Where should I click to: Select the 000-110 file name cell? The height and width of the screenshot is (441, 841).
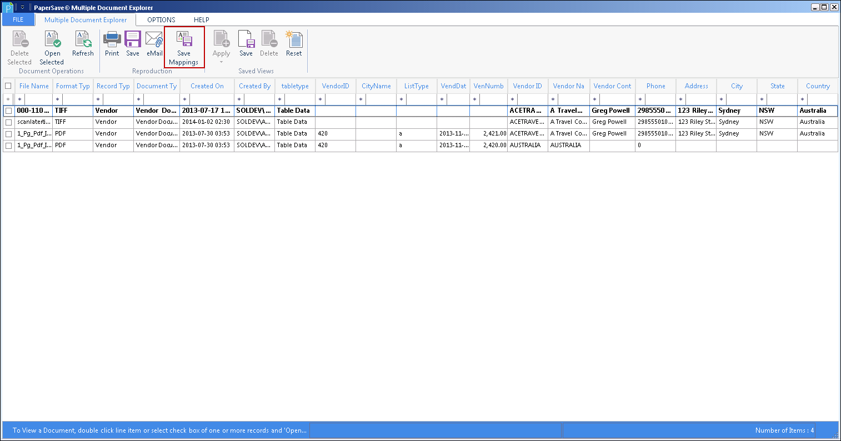click(34, 111)
